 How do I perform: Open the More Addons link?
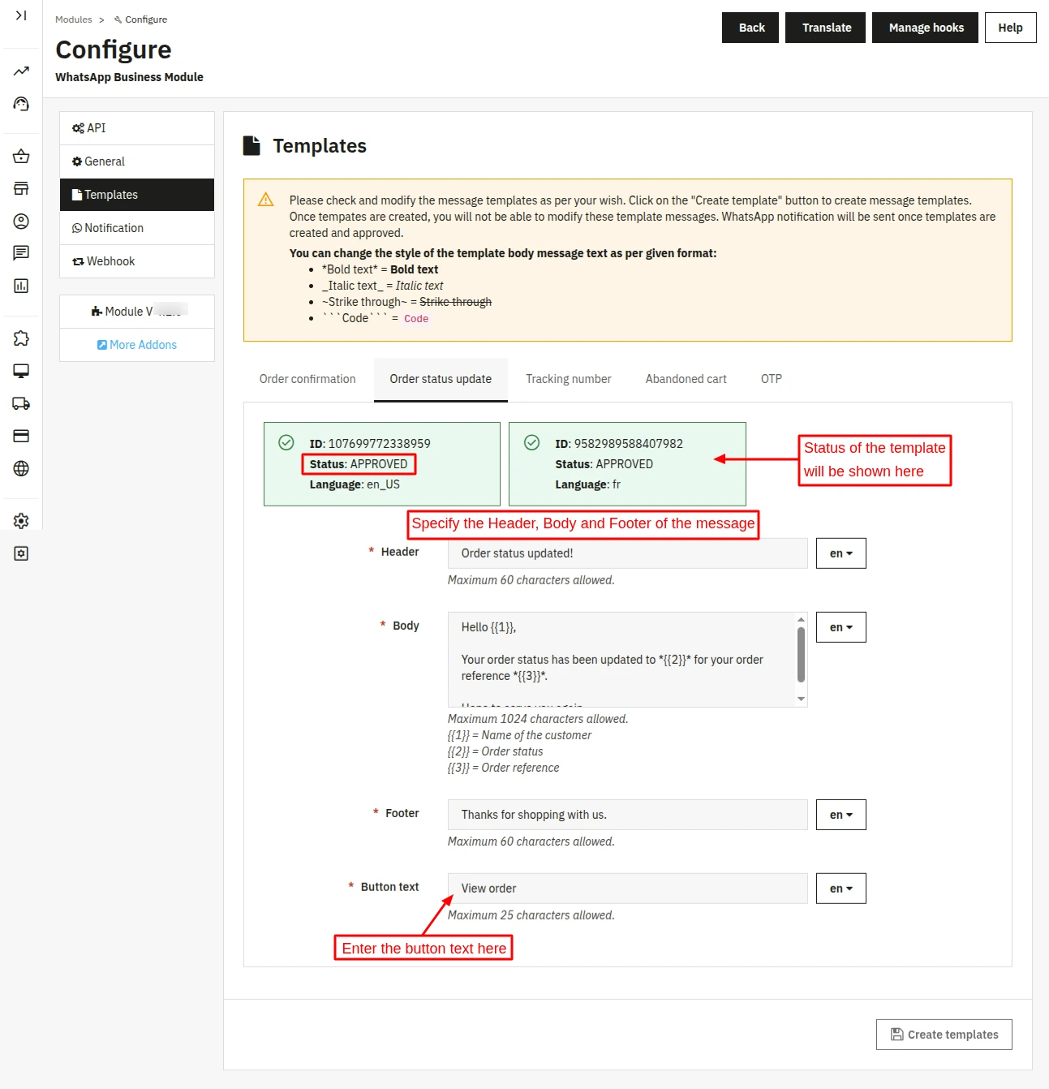tap(137, 345)
